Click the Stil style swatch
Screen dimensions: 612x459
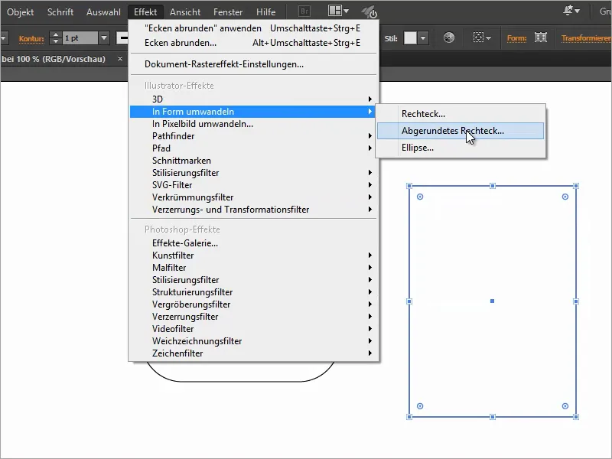(x=410, y=38)
